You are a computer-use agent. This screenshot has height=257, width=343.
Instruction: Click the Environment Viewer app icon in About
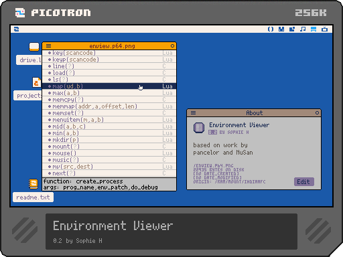pyautogui.click(x=199, y=128)
